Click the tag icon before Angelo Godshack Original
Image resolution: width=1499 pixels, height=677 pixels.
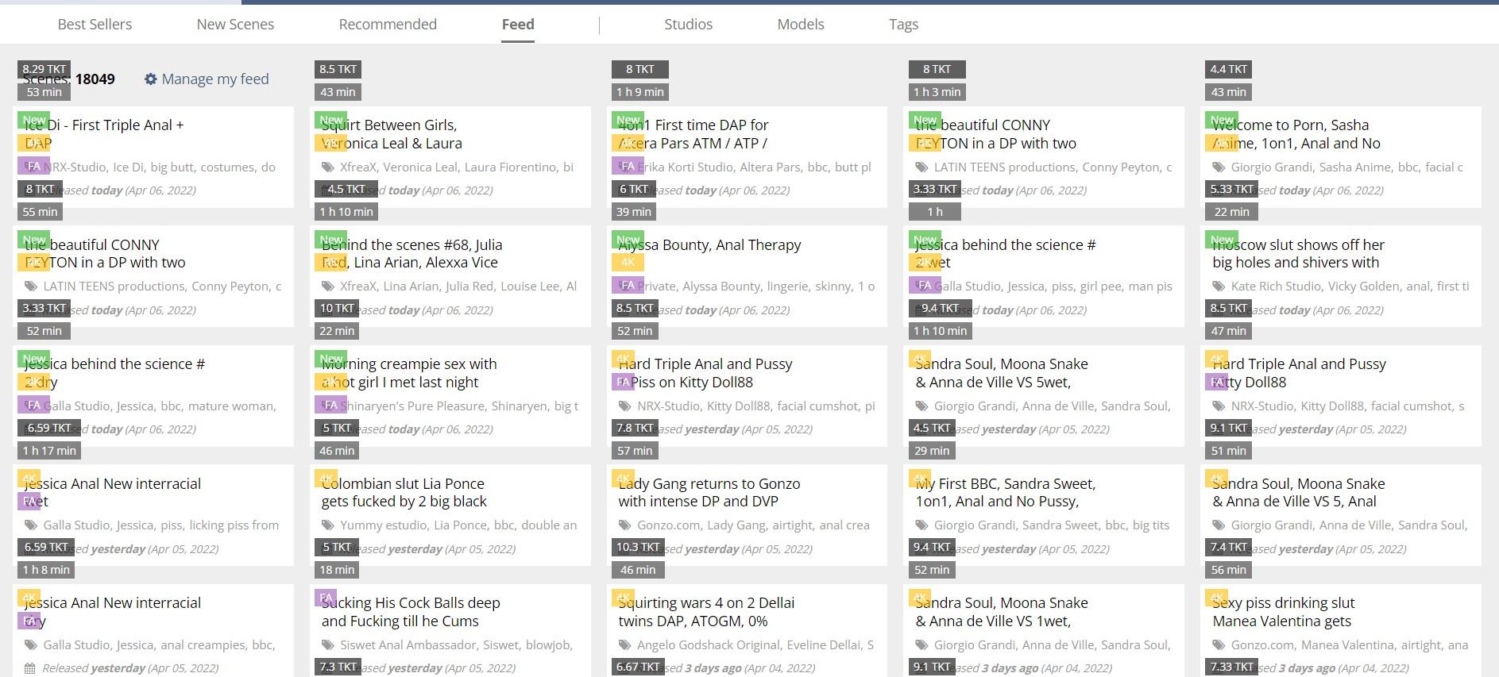(x=624, y=645)
